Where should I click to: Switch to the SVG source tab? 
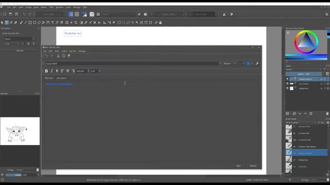click(x=62, y=78)
